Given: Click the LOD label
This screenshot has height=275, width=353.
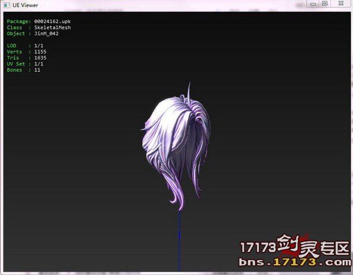Looking at the screenshot, I should coord(12,46).
